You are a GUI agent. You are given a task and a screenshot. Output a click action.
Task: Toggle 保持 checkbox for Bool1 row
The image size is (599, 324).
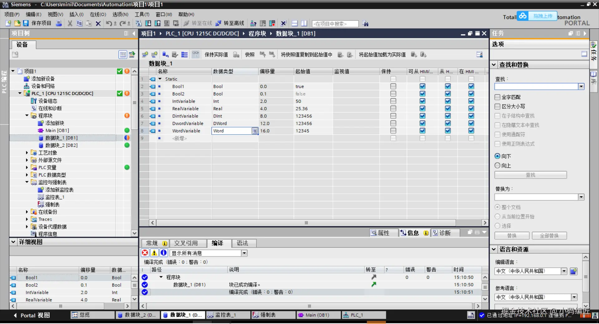pos(393,86)
